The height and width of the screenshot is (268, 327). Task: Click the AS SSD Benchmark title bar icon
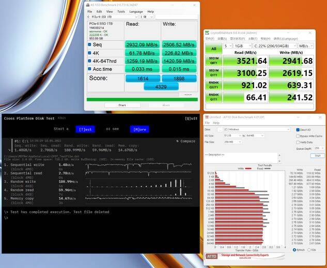pyautogui.click(x=88, y=5)
